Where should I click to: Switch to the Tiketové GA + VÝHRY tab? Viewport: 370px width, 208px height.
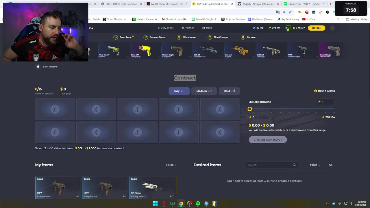click(x=304, y=4)
